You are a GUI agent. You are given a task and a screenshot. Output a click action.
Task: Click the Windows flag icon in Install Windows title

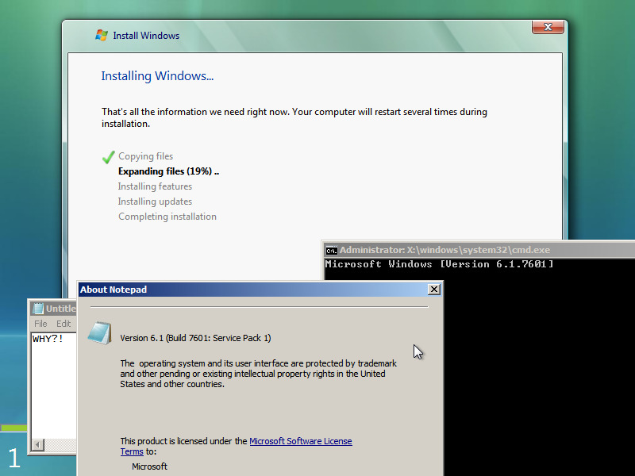pos(102,35)
